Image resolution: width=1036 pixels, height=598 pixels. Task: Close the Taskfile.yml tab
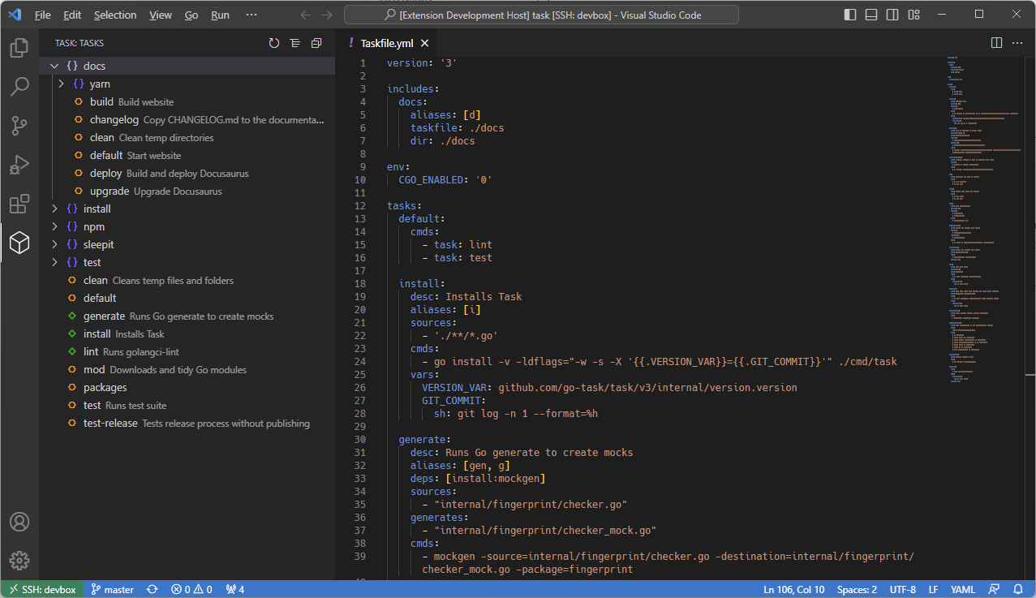424,43
